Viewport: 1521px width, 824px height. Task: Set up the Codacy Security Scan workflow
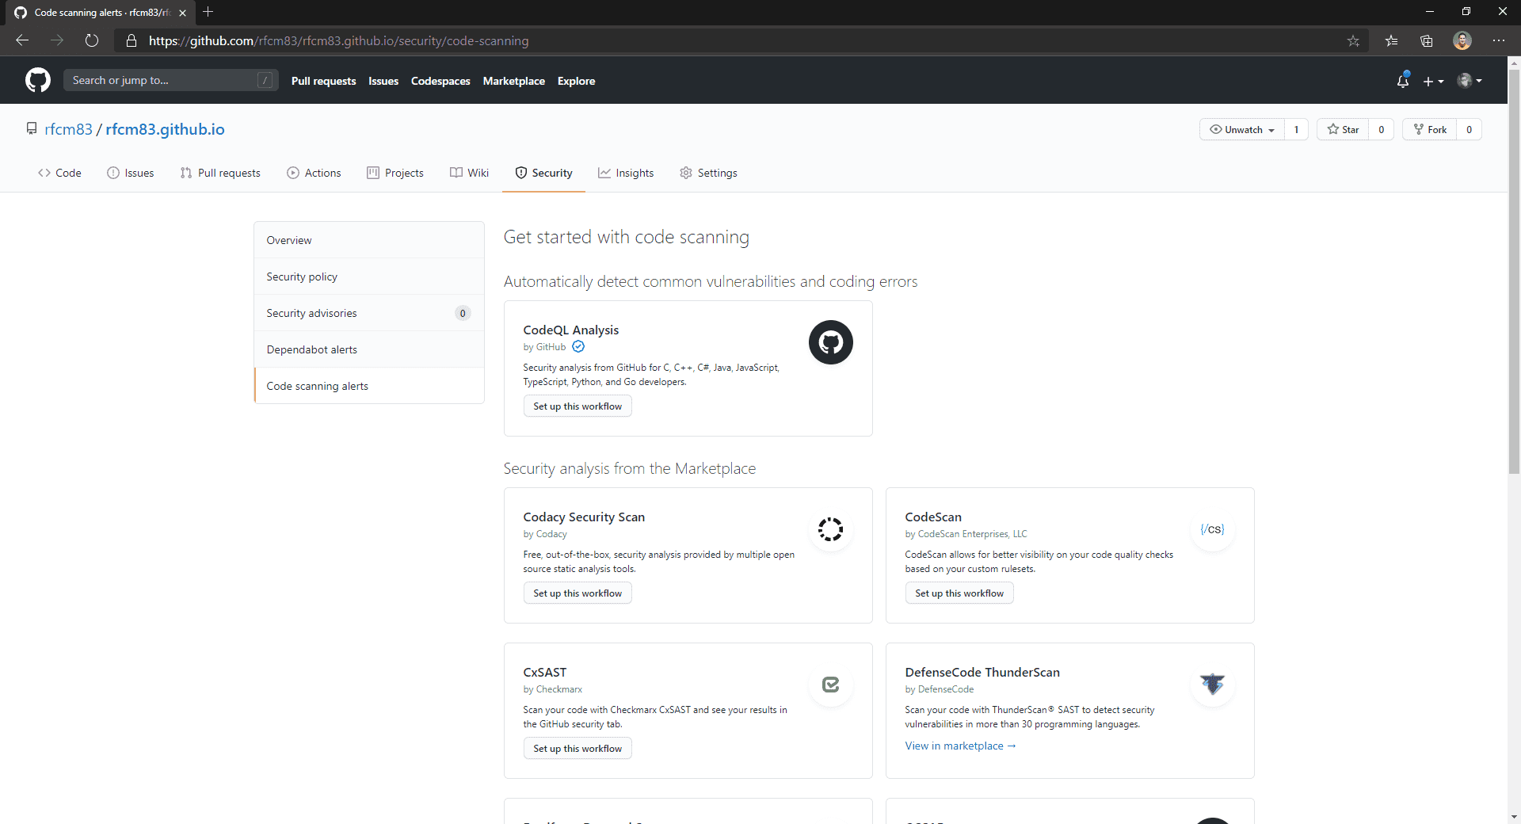[x=578, y=593]
